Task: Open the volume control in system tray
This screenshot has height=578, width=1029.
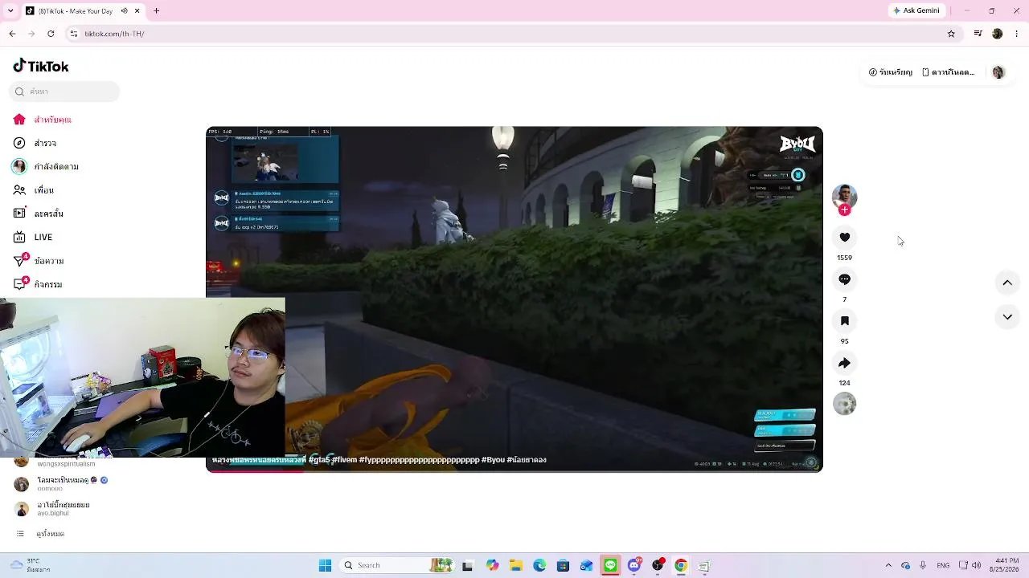Action: click(x=976, y=565)
